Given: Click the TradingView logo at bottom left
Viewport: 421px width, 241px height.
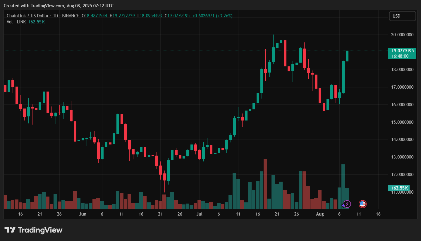Looking at the screenshot, I should click(33, 230).
